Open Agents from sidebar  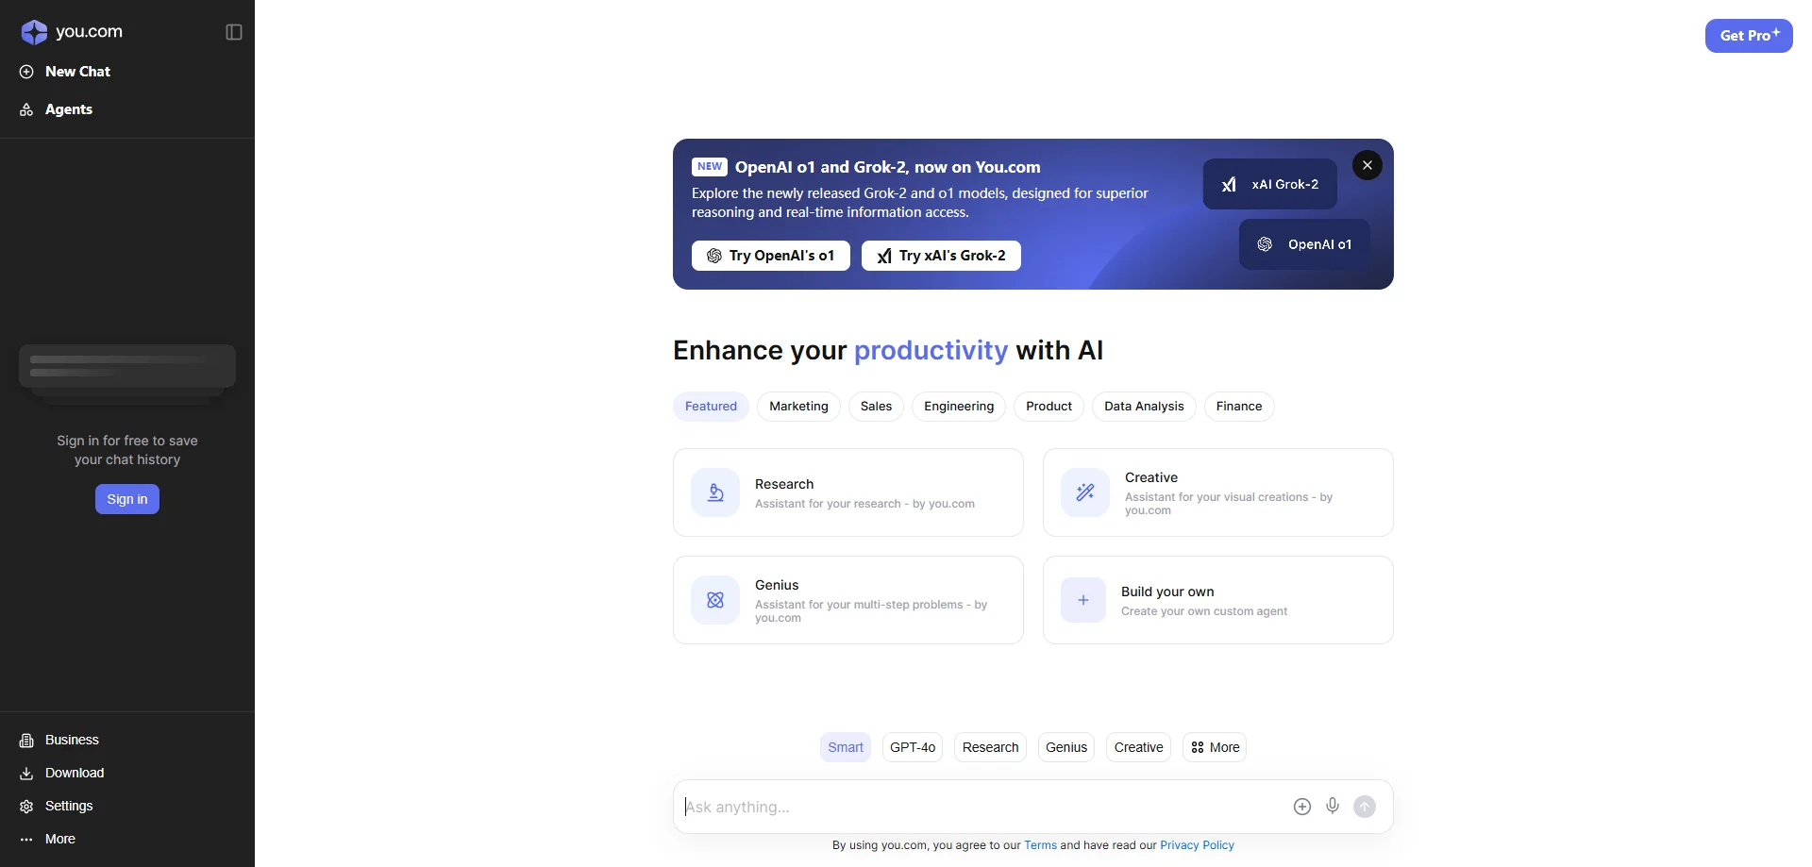tap(69, 109)
